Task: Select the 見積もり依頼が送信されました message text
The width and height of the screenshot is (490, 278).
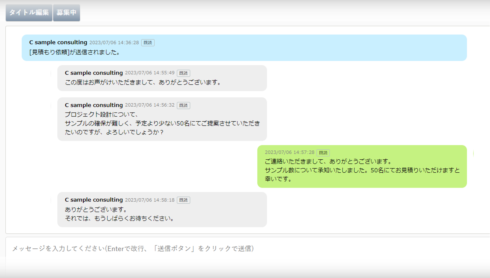Action: [x=75, y=52]
